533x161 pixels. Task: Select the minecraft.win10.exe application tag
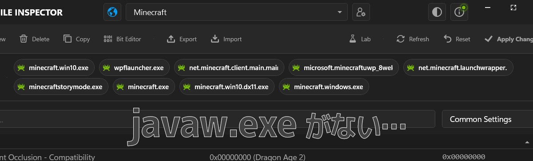[54, 68]
